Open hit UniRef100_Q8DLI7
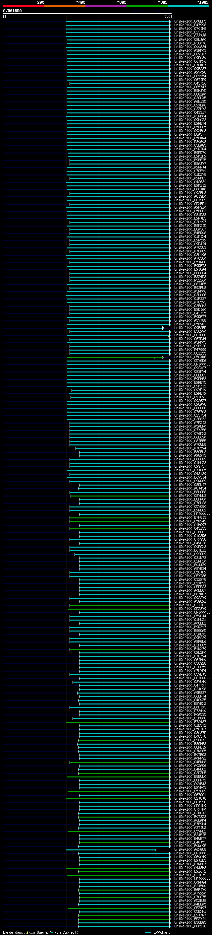The image size is (212, 935). (190, 485)
